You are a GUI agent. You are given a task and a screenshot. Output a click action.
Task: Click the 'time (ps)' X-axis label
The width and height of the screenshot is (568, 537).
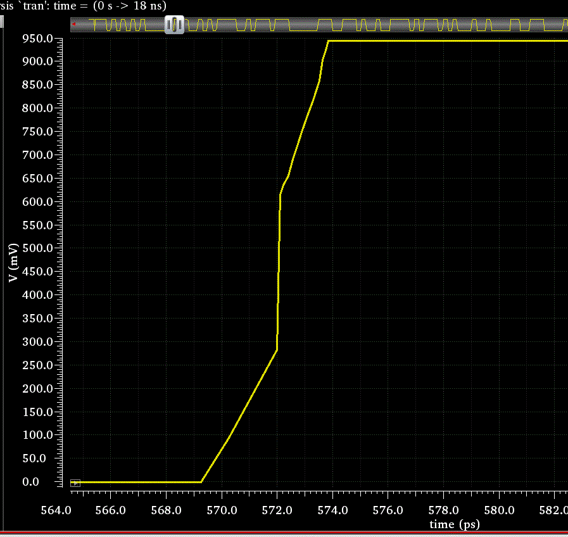(x=454, y=524)
